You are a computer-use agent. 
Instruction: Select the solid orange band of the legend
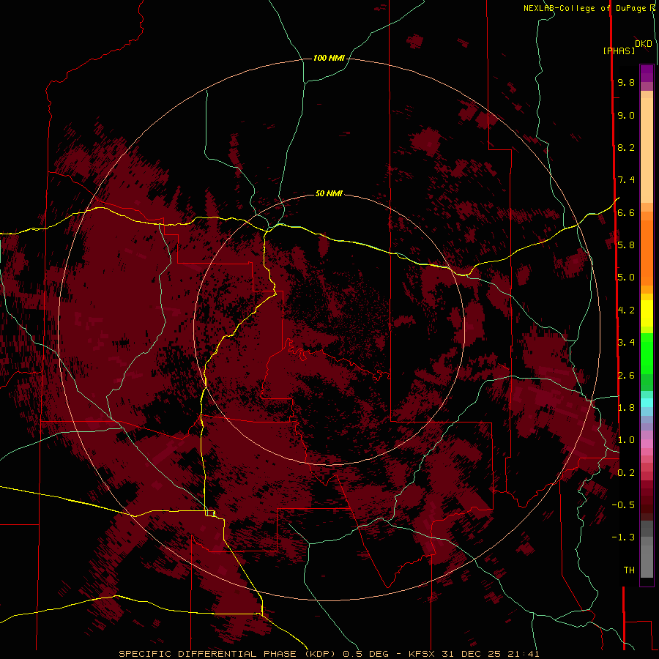[x=647, y=253]
